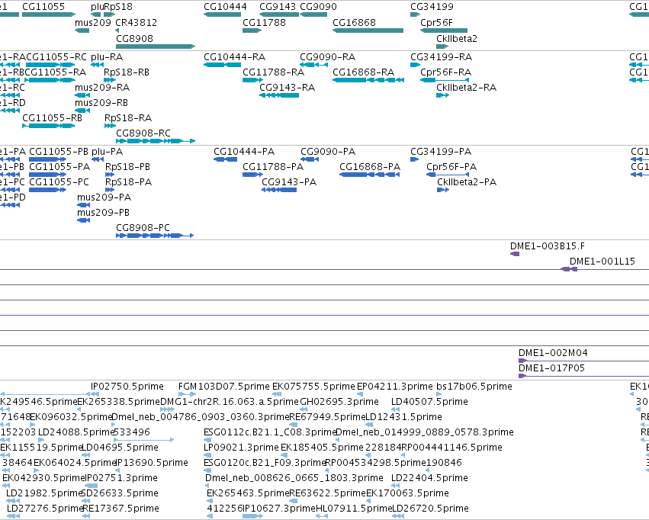Select the CG16868 gene arrow bar
649x520 pixels.
pyautogui.click(x=368, y=30)
